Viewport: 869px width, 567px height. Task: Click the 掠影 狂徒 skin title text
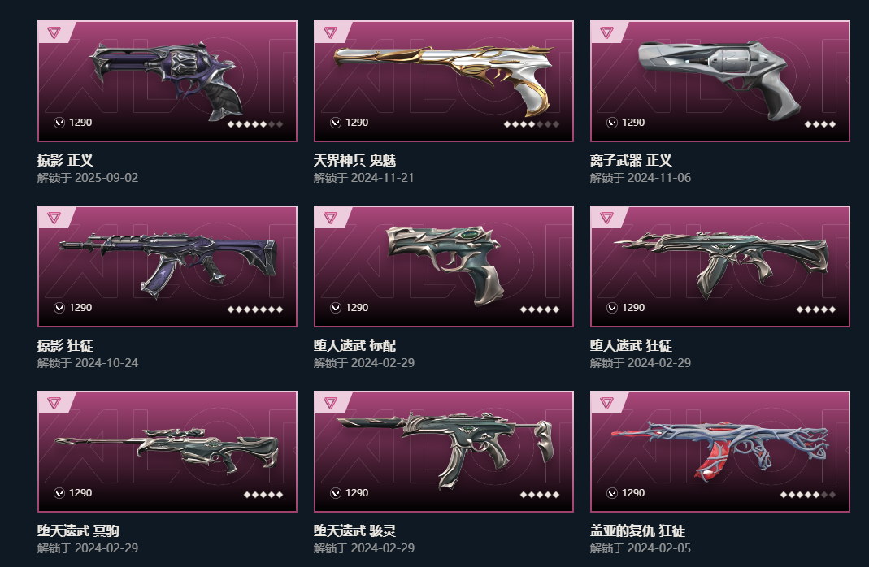(65, 345)
